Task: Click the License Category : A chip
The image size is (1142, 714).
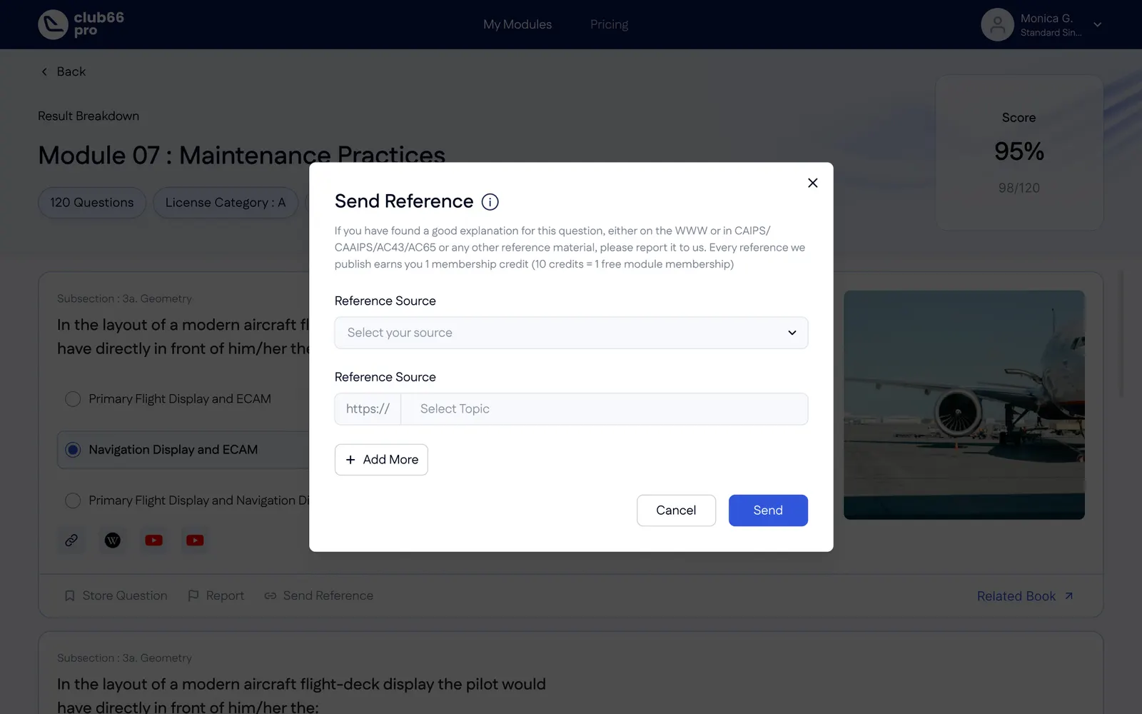Action: click(x=226, y=203)
